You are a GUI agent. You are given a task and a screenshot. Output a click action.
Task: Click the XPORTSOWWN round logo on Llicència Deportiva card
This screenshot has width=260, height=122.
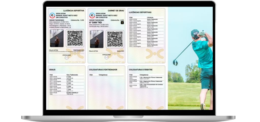(67, 58)
